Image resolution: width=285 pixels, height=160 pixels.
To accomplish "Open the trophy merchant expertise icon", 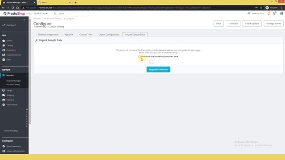I will (275, 13).
